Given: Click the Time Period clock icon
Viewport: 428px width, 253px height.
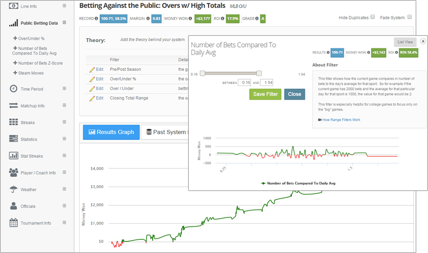Looking at the screenshot, I should (x=13, y=88).
